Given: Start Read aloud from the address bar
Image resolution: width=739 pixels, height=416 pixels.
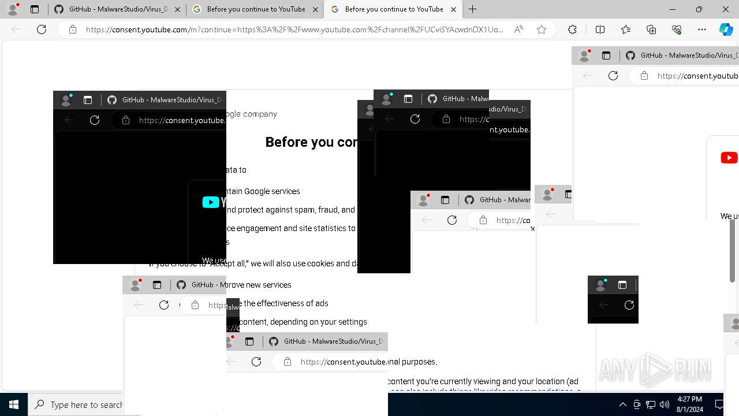Looking at the screenshot, I should pos(518,29).
